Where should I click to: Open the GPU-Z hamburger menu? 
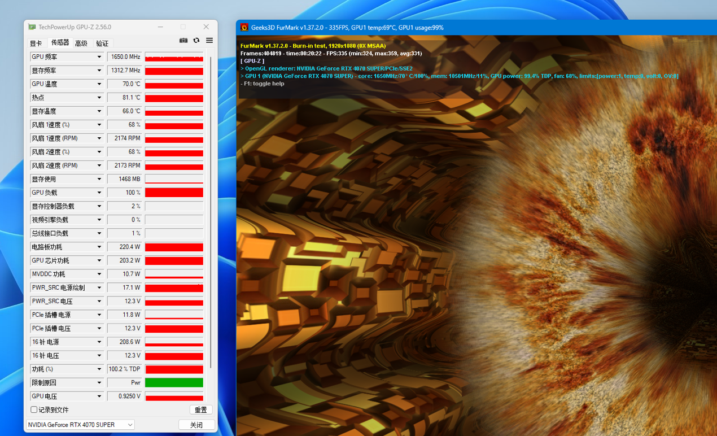[209, 41]
